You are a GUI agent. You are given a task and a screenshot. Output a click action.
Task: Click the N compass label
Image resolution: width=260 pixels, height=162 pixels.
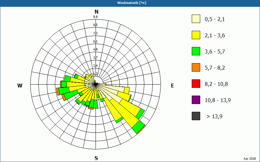tap(96, 12)
